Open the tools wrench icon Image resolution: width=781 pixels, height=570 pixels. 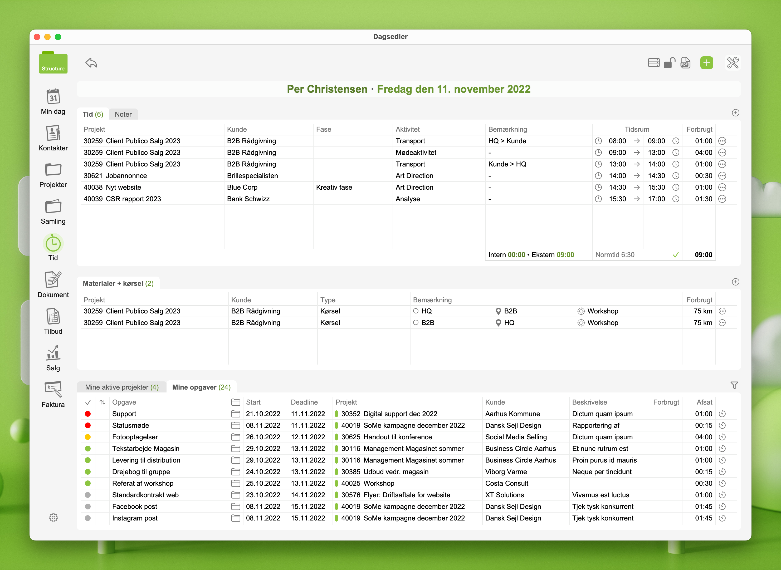click(x=732, y=63)
